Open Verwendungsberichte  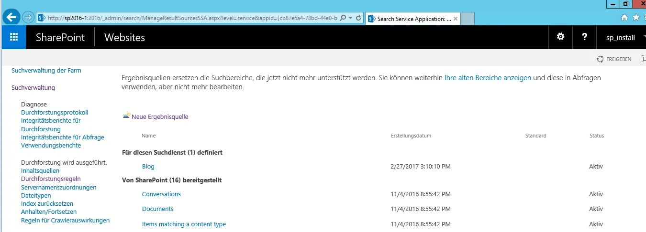[51, 145]
